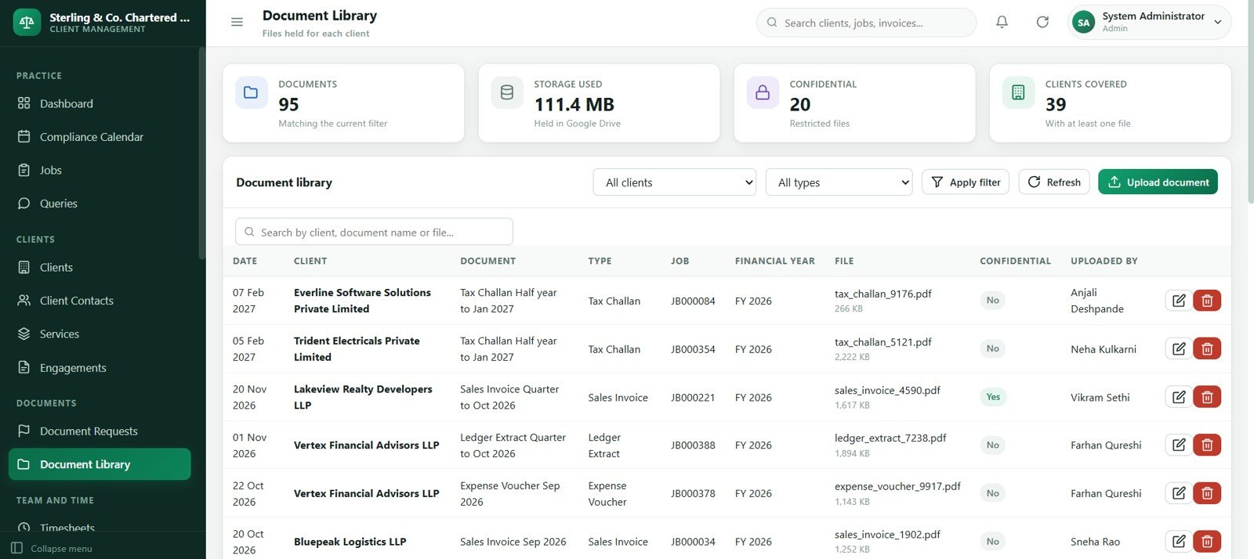This screenshot has width=1254, height=559.
Task: Click Upload document button
Action: pos(1158,182)
